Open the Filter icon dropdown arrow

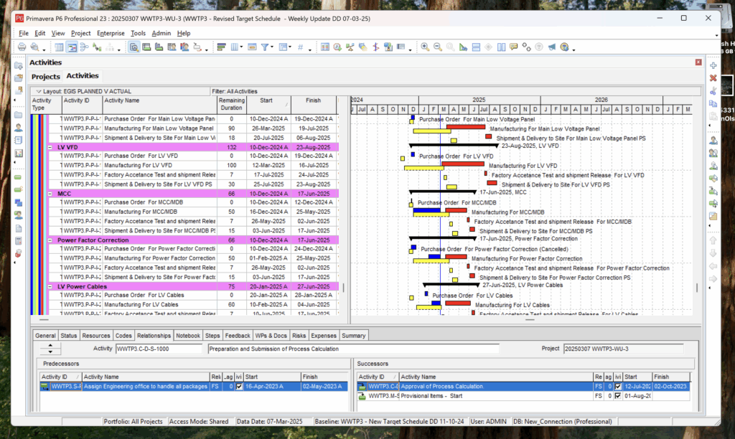[272, 47]
